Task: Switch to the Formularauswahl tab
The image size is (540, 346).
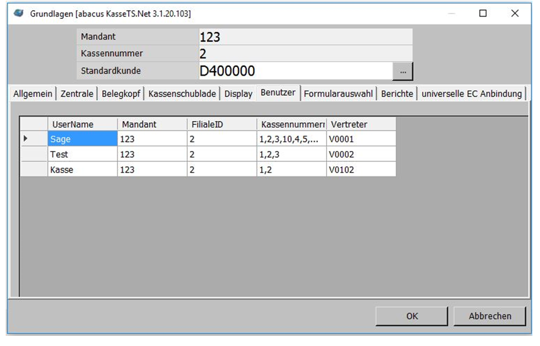Action: pos(338,94)
